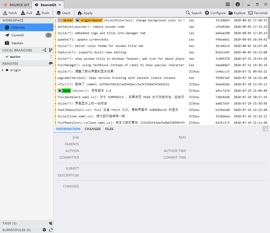
Task: Update submodules with the refresh icon
Action: [51, 230]
